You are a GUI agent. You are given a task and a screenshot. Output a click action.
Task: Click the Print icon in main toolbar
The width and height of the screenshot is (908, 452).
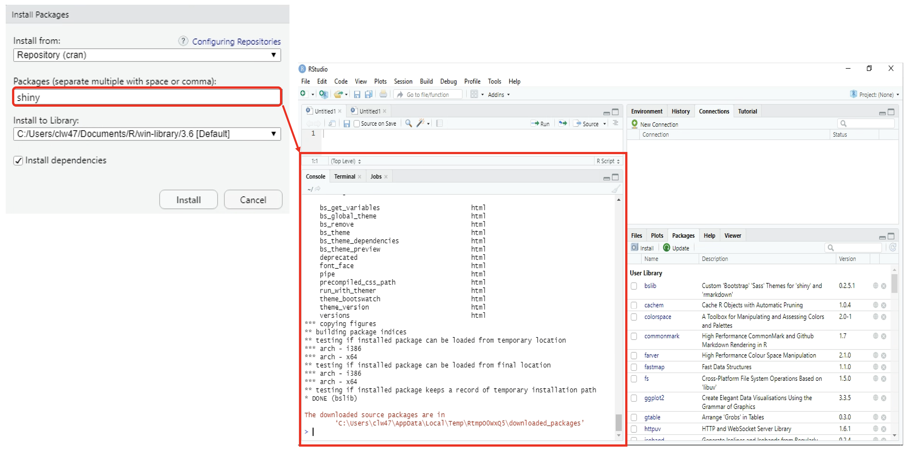tap(383, 94)
